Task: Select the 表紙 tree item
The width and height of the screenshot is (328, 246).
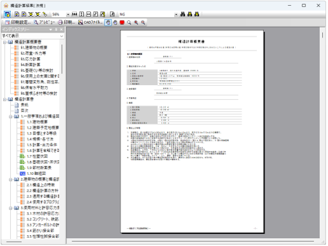Action: click(x=24, y=105)
